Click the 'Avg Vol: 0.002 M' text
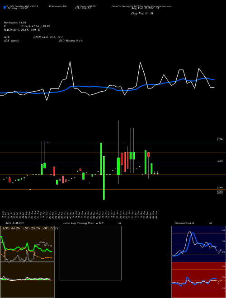226x298 pixels. click(145, 9)
